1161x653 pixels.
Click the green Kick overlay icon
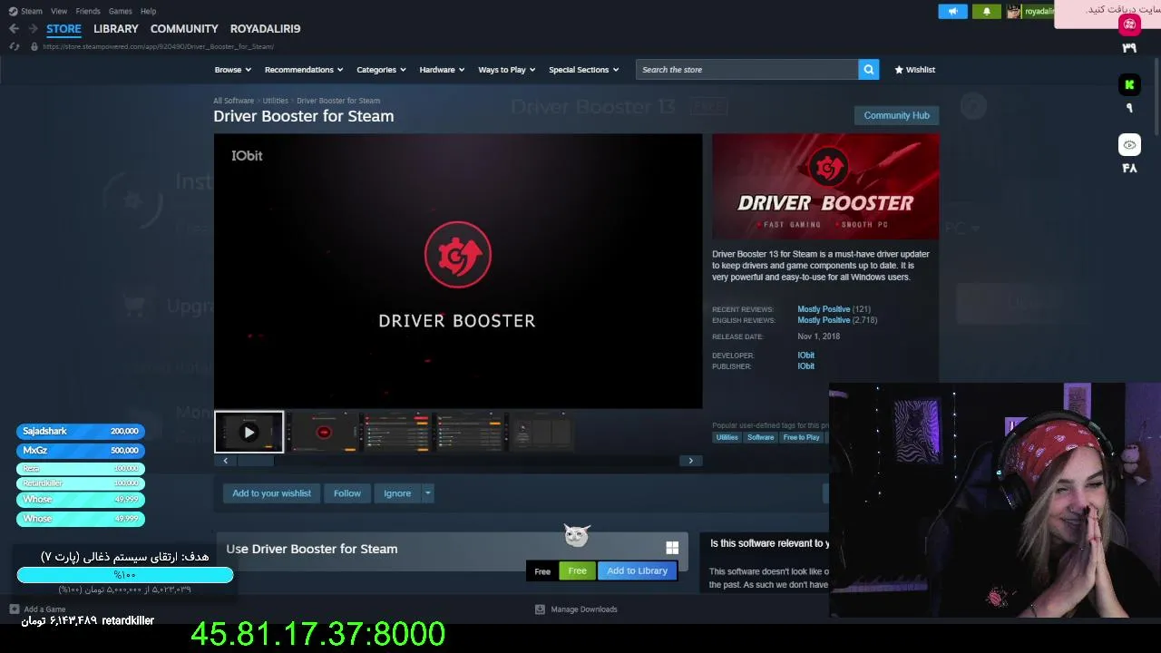coord(1129,85)
